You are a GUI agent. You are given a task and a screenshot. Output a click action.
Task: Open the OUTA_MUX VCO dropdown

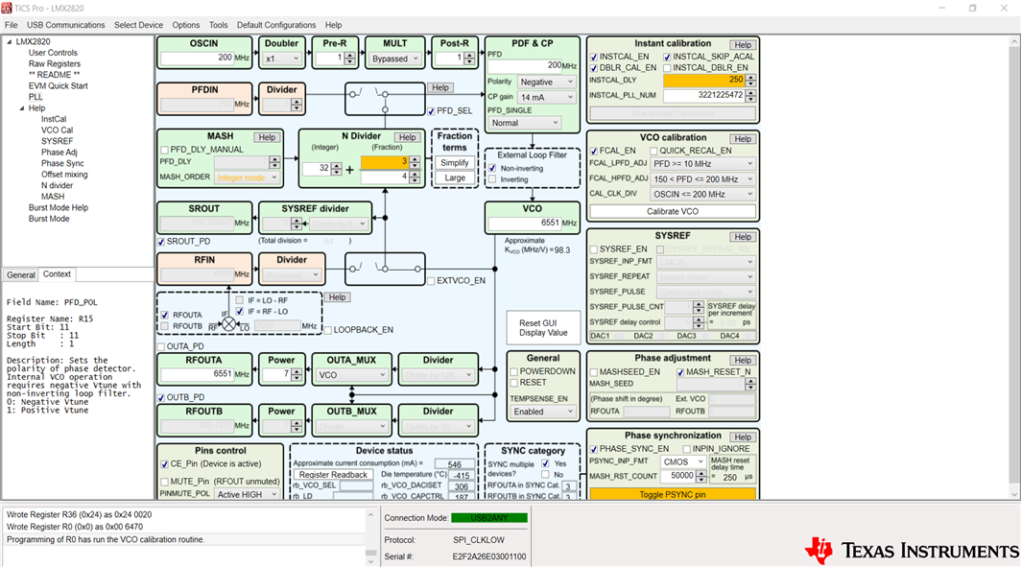[x=351, y=375]
